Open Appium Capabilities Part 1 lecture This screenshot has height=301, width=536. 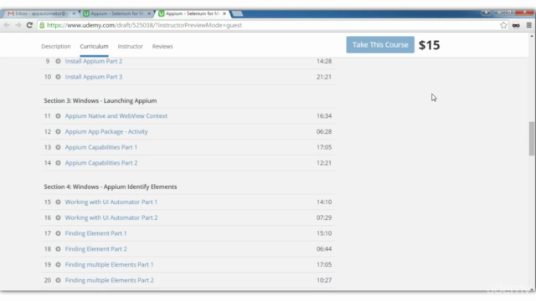pos(101,147)
